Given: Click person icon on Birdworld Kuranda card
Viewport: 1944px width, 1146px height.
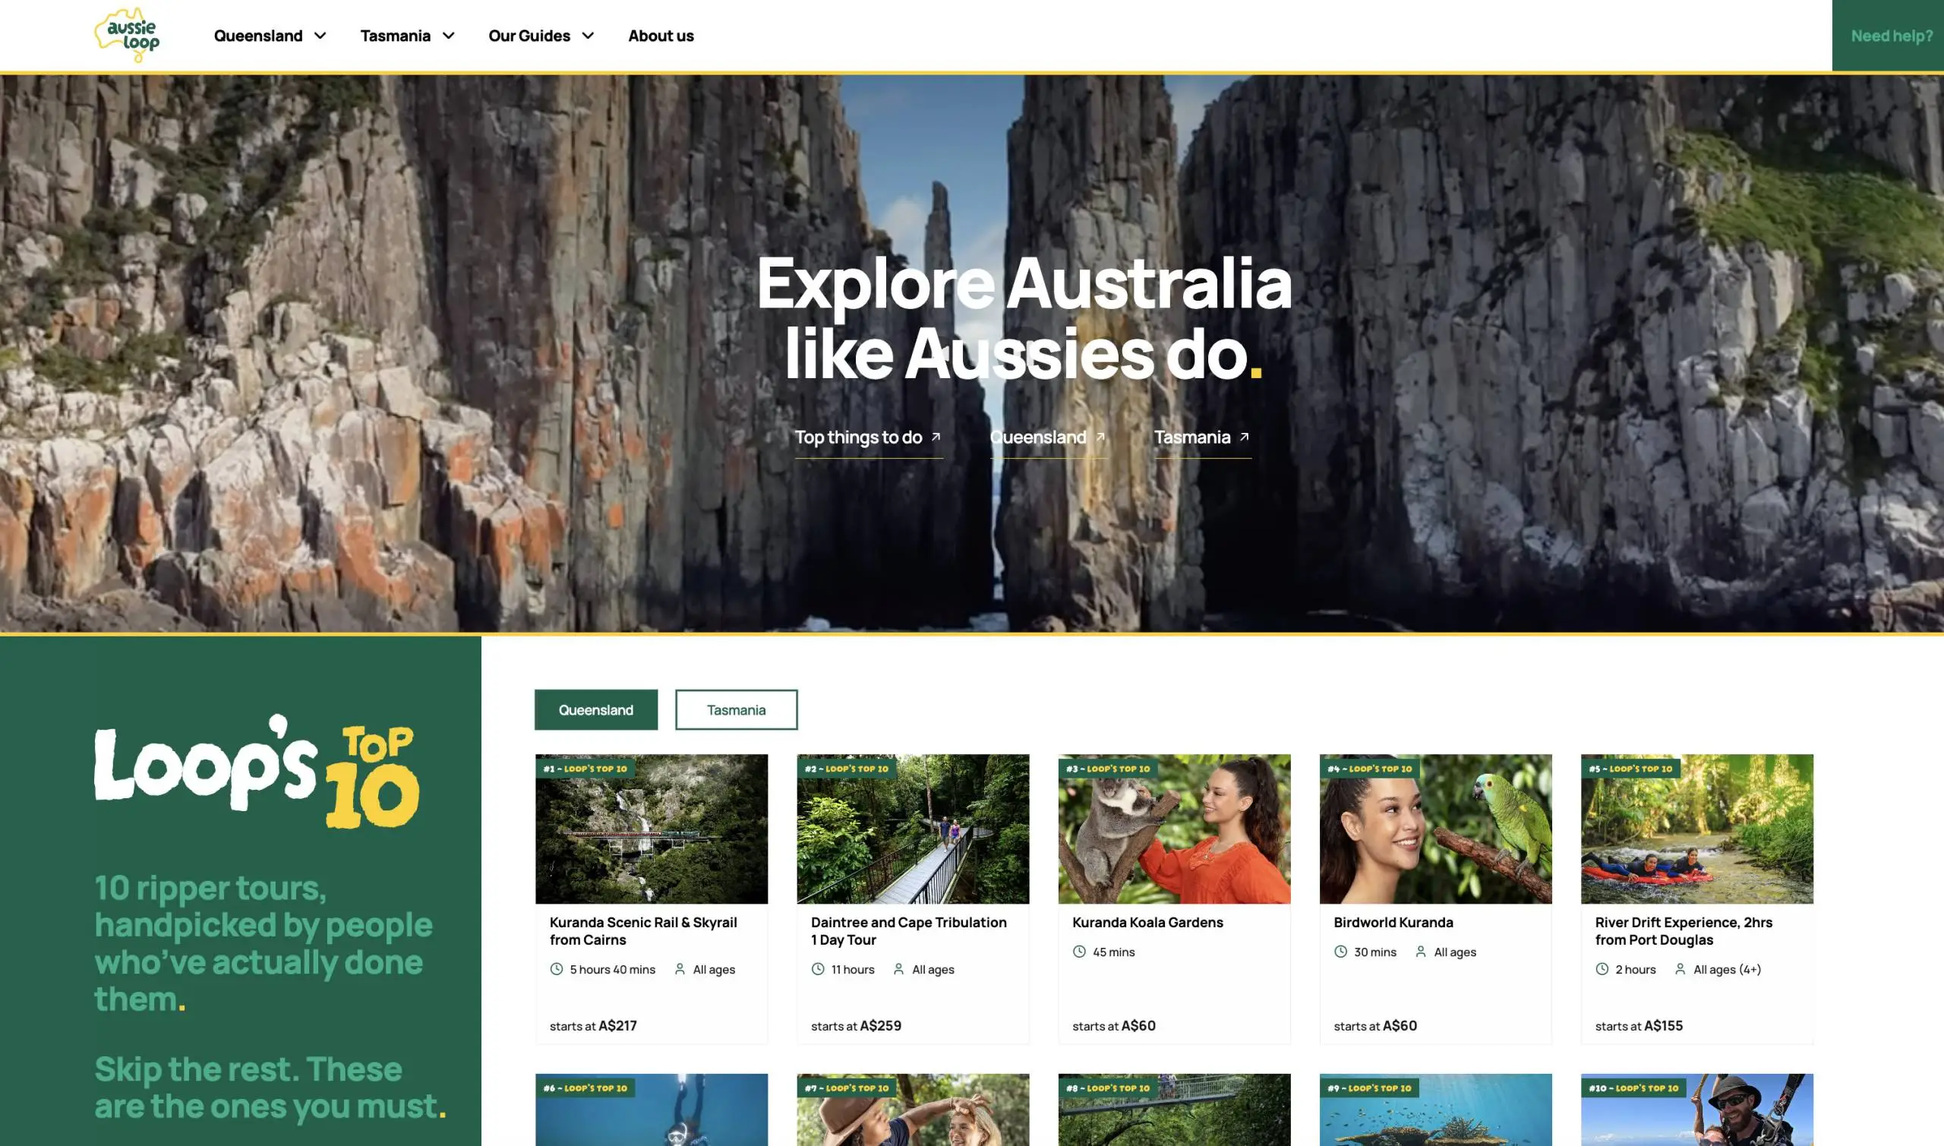Looking at the screenshot, I should 1421,952.
